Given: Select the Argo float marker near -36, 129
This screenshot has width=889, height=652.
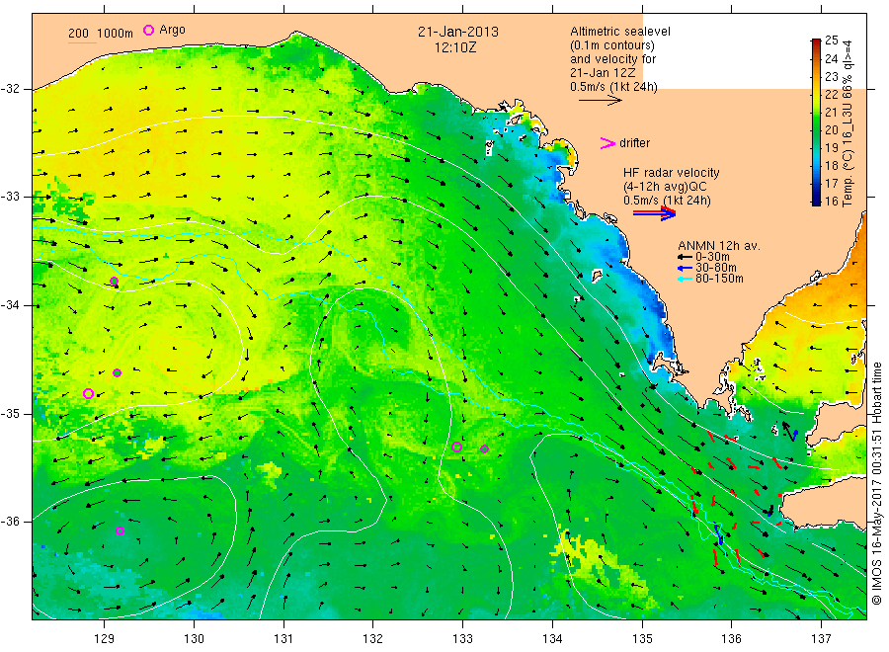Looking at the screenshot, I should [120, 531].
